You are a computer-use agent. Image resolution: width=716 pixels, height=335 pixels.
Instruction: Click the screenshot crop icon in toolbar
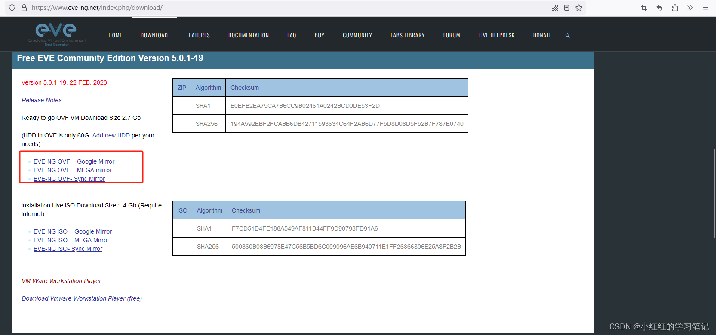pyautogui.click(x=644, y=8)
